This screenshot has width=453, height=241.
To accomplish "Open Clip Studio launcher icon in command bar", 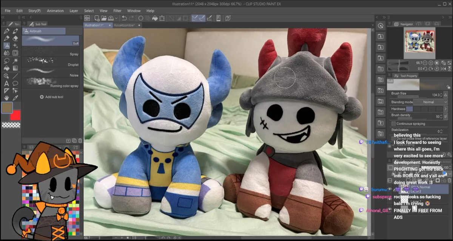I will [x=88, y=18].
